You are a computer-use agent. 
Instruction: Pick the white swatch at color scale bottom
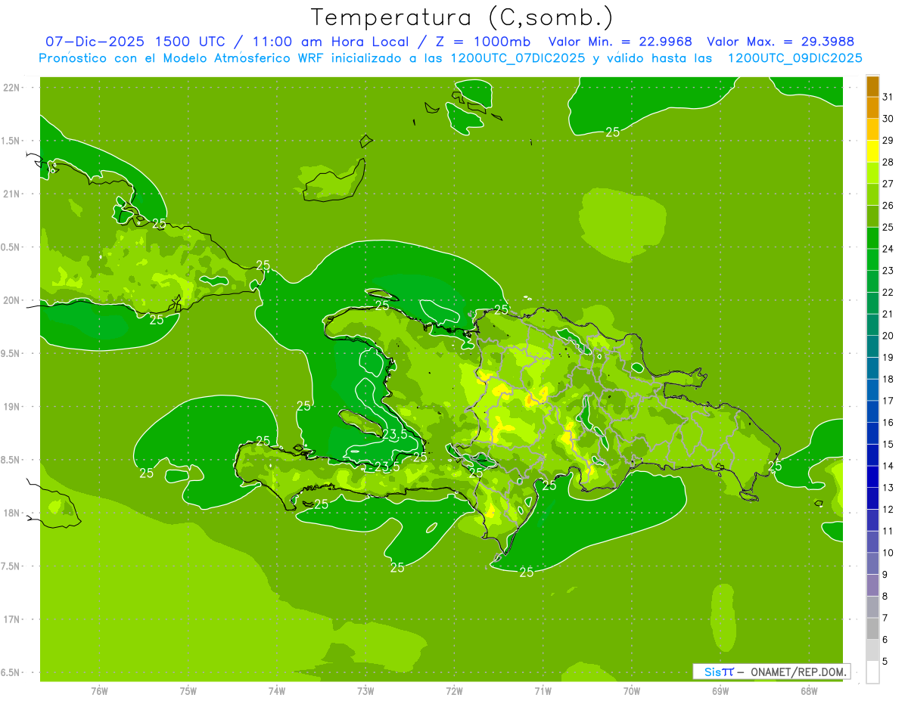[872, 672]
